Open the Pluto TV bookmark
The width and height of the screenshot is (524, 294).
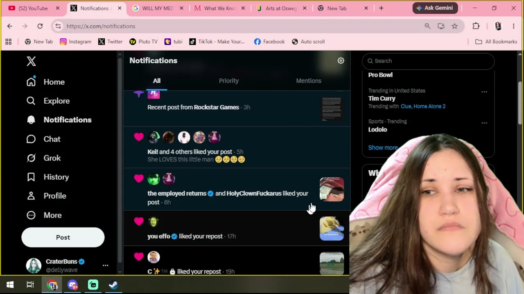coord(143,42)
